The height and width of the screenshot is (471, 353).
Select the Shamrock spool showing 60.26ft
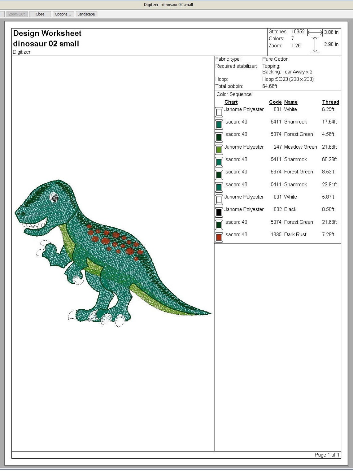click(219, 161)
